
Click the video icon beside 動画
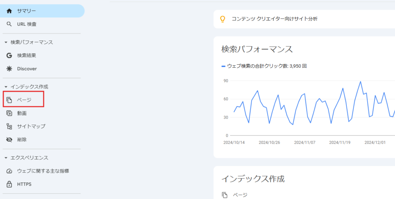(x=9, y=113)
